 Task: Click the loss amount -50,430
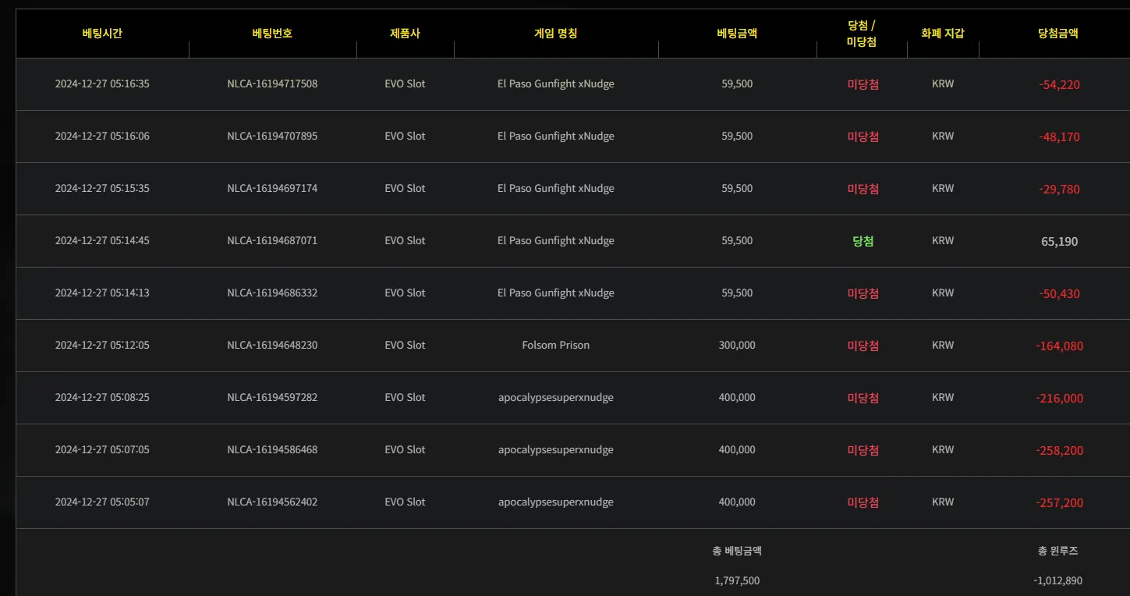pyautogui.click(x=1059, y=294)
